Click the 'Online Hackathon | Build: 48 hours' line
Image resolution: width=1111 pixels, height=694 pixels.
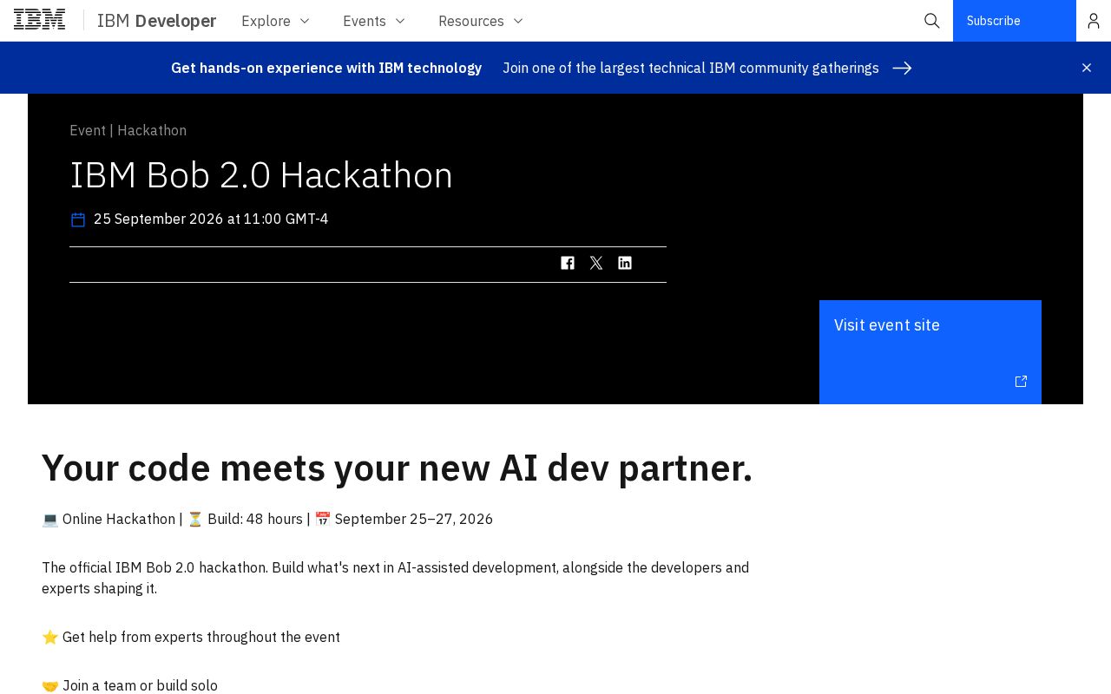267,519
